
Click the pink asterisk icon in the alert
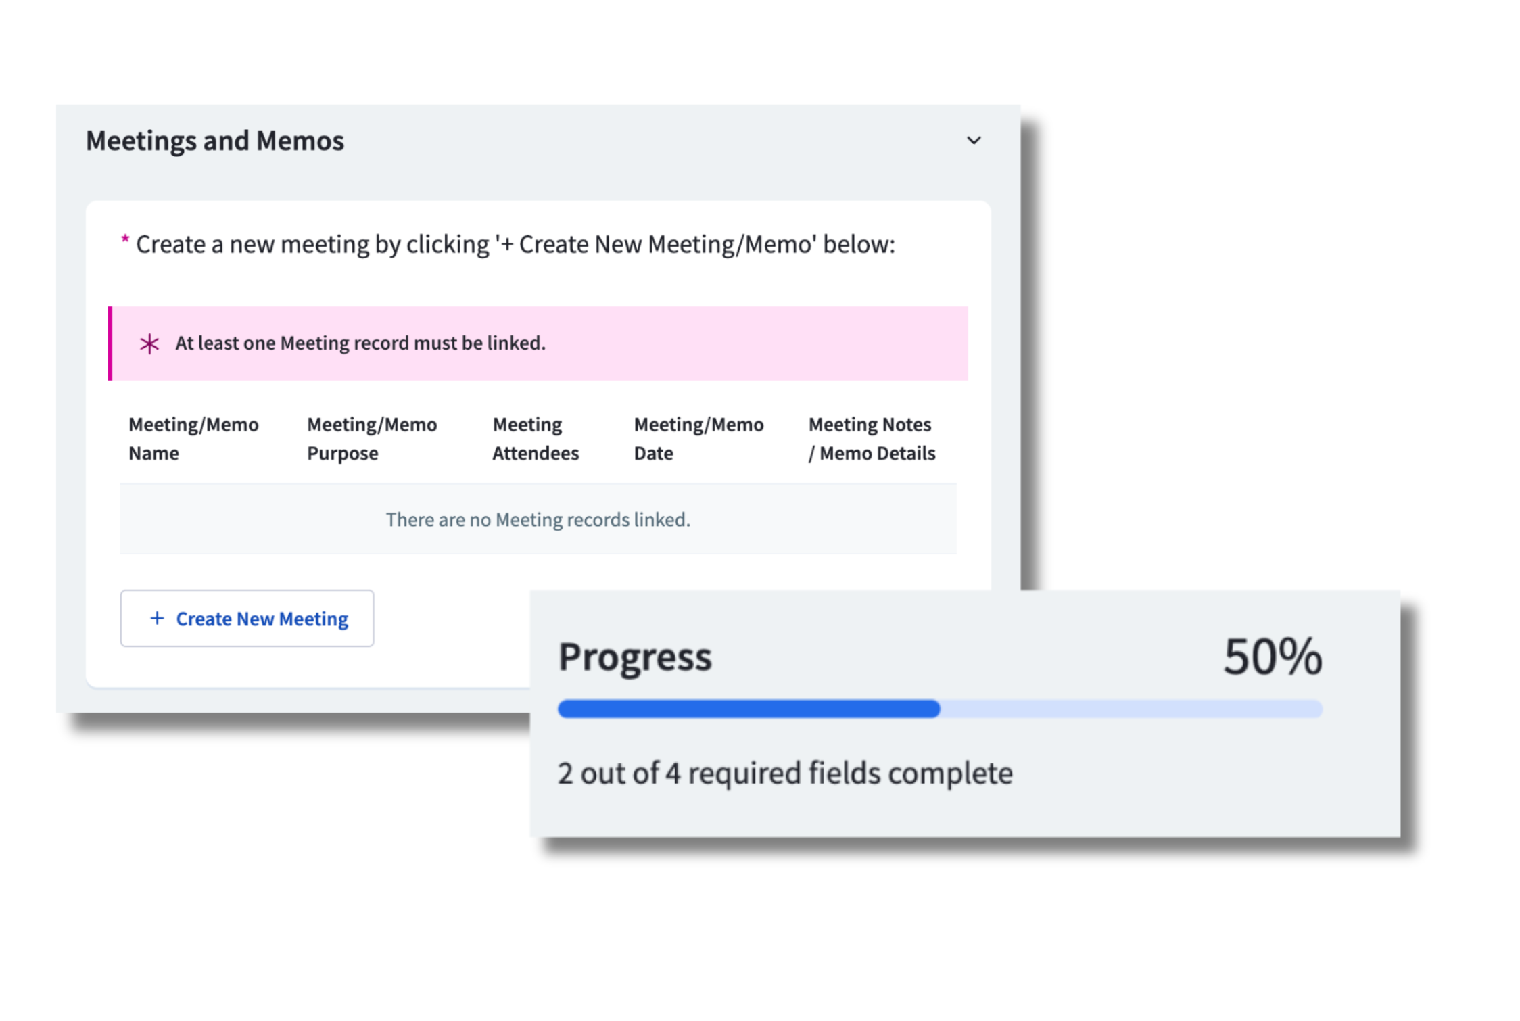pyautogui.click(x=149, y=343)
